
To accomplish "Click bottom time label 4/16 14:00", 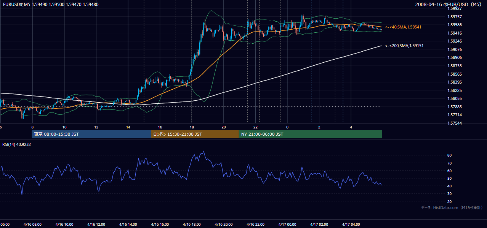I will [x=128, y=224].
